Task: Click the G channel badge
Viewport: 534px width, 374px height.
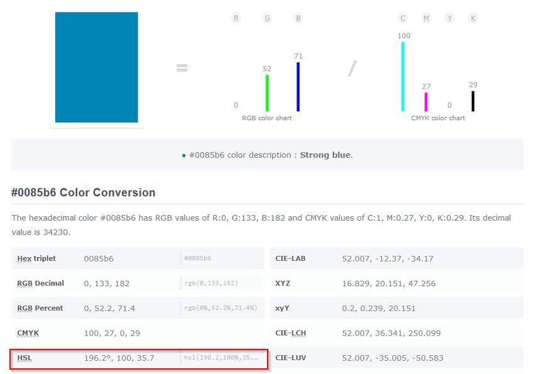Action: coord(268,18)
